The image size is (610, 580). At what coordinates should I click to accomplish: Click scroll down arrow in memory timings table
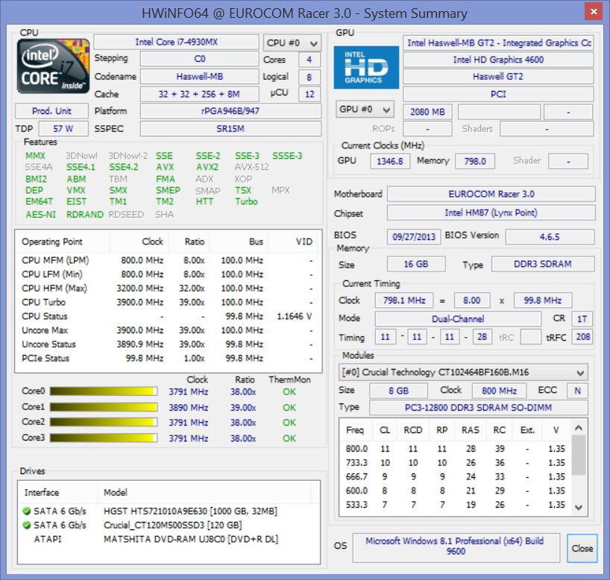pyautogui.click(x=579, y=507)
